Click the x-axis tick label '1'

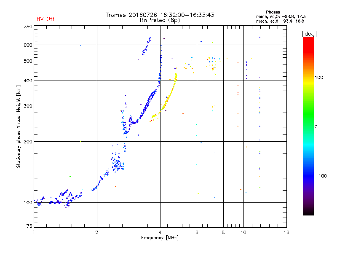(x=34, y=232)
